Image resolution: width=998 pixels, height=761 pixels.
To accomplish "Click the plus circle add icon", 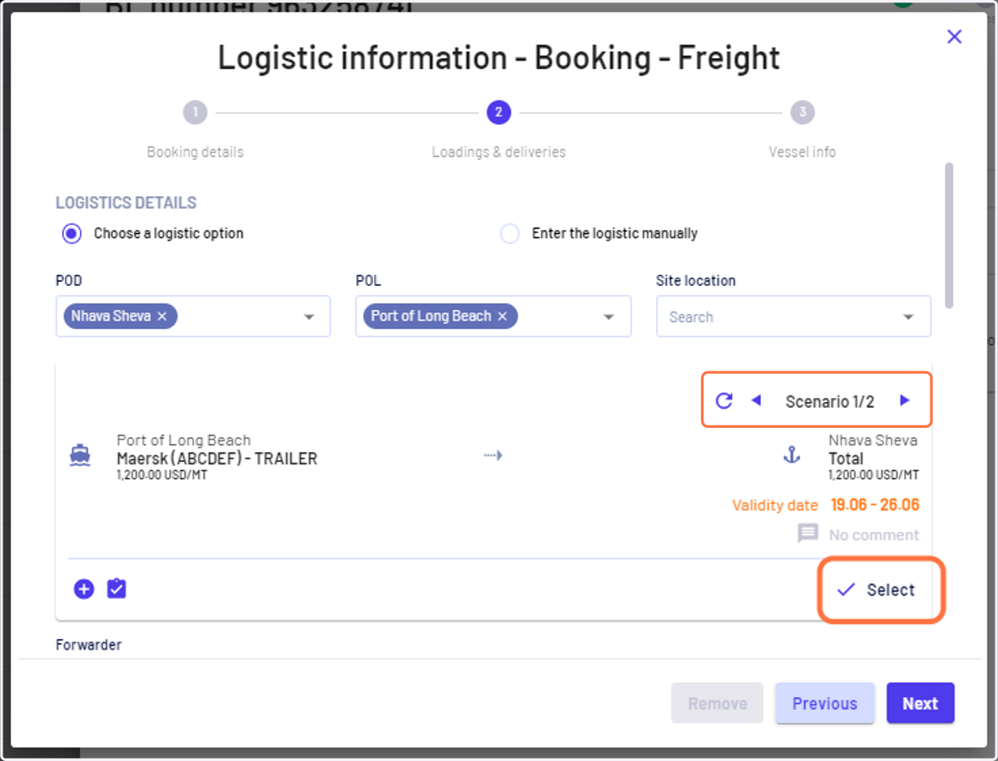I will coord(84,589).
